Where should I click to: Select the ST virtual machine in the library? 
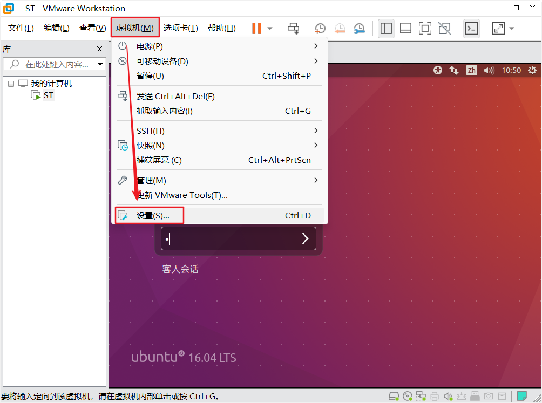(49, 95)
